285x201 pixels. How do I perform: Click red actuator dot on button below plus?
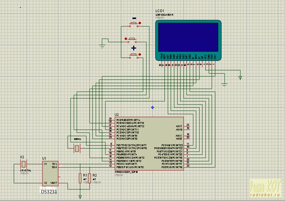tap(140, 54)
